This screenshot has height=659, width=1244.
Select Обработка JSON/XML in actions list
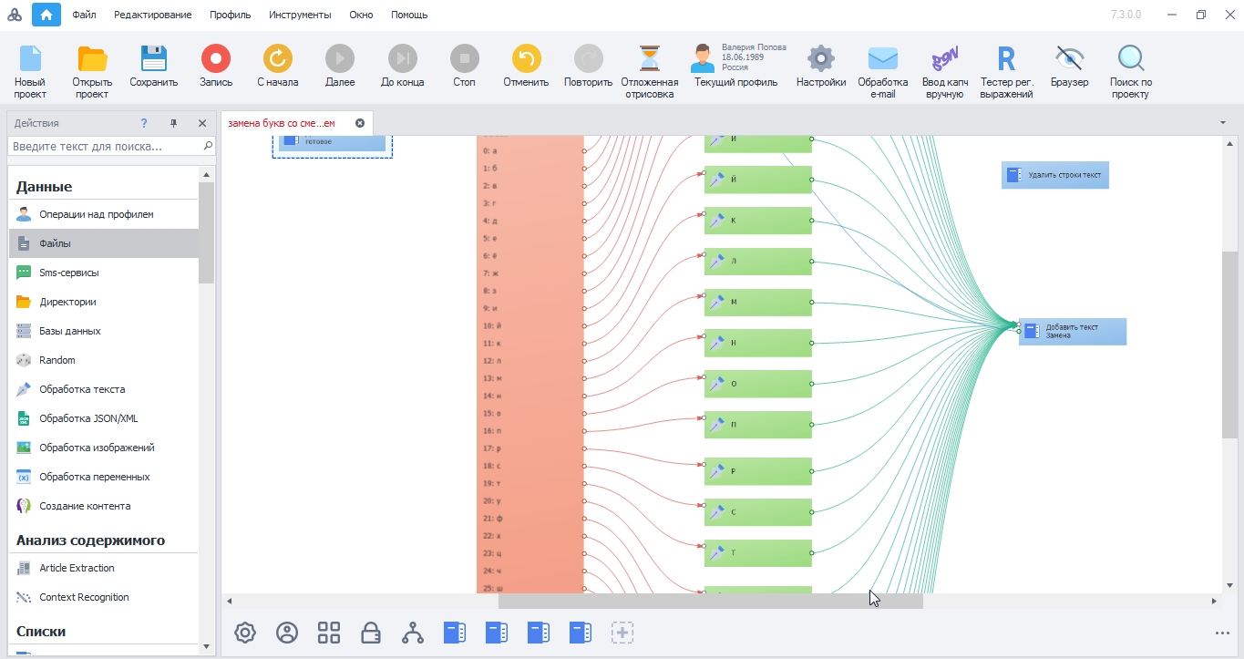[88, 418]
